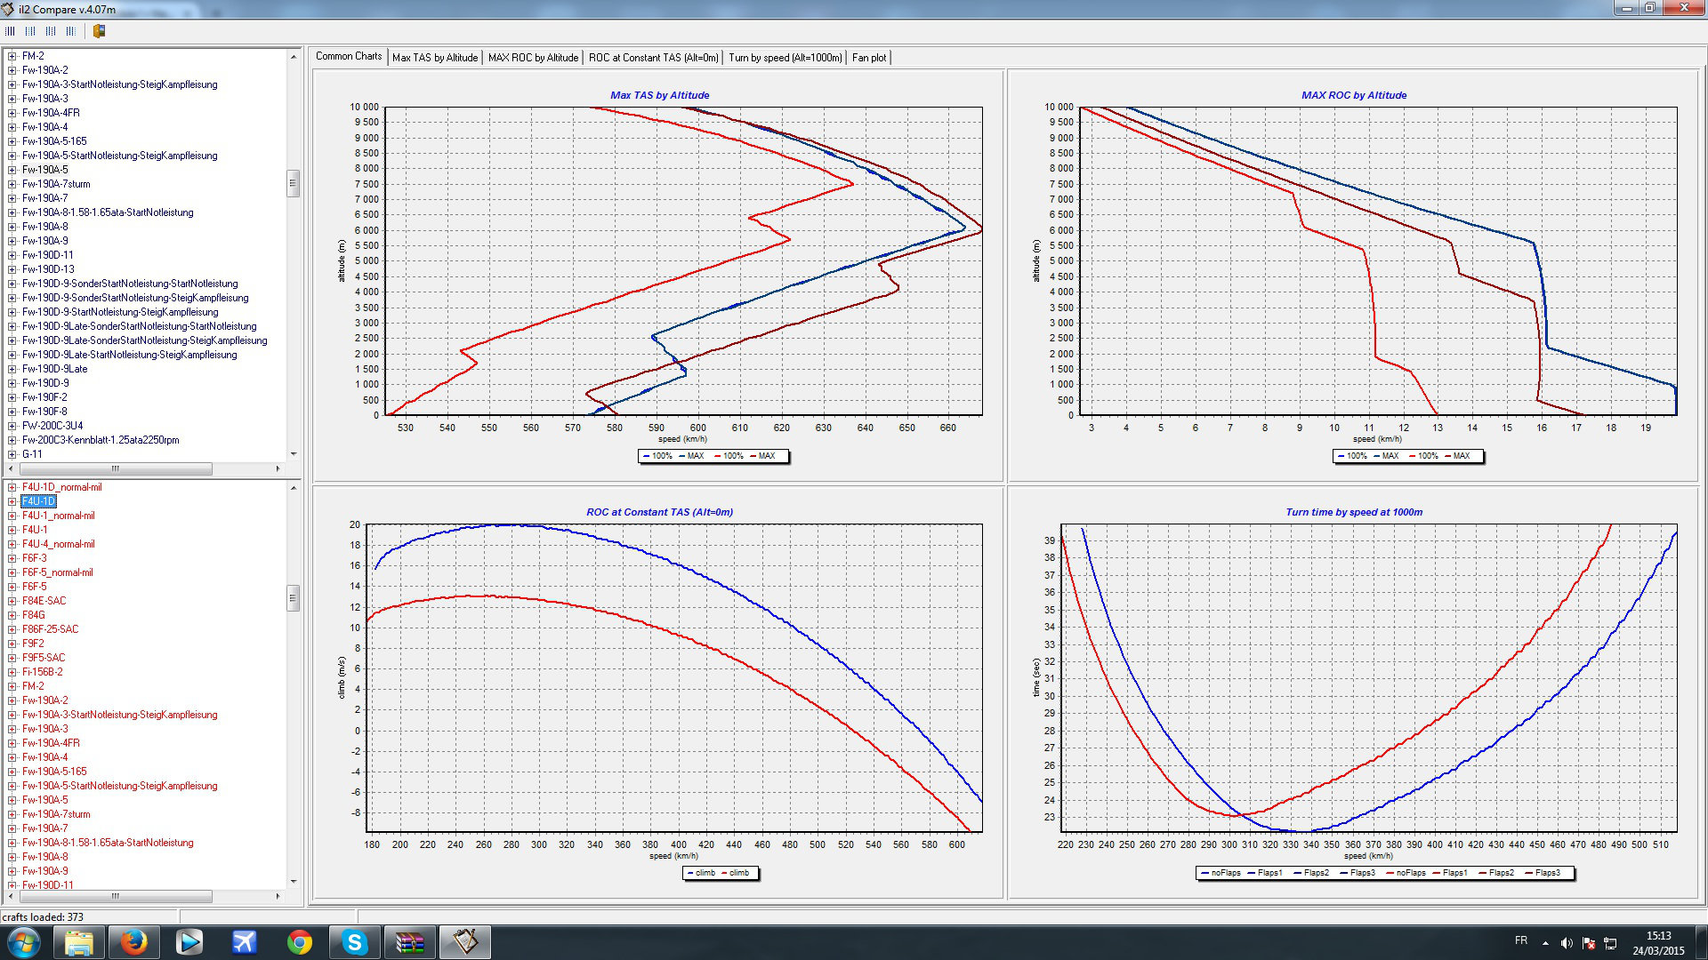Select F86F-25-SAC in the lower list

coord(50,629)
